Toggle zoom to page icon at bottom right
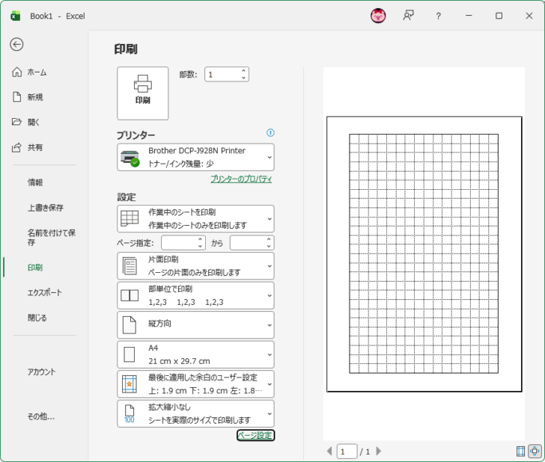Image resolution: width=545 pixels, height=462 pixels. click(x=535, y=452)
